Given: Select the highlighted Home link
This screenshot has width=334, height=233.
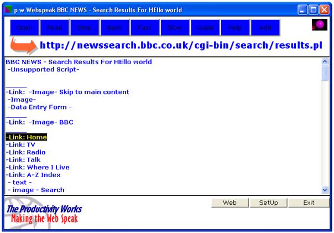Looking at the screenshot, I should [27, 137].
